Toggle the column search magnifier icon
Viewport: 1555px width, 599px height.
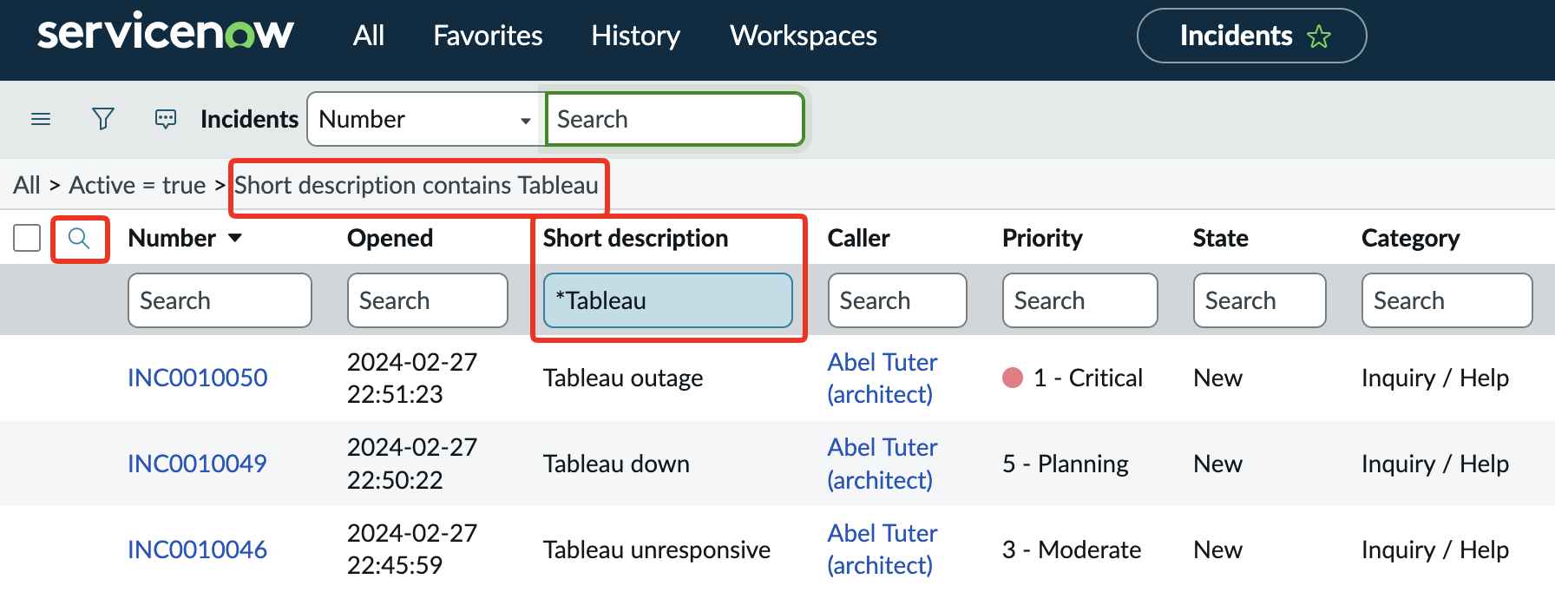click(x=79, y=239)
